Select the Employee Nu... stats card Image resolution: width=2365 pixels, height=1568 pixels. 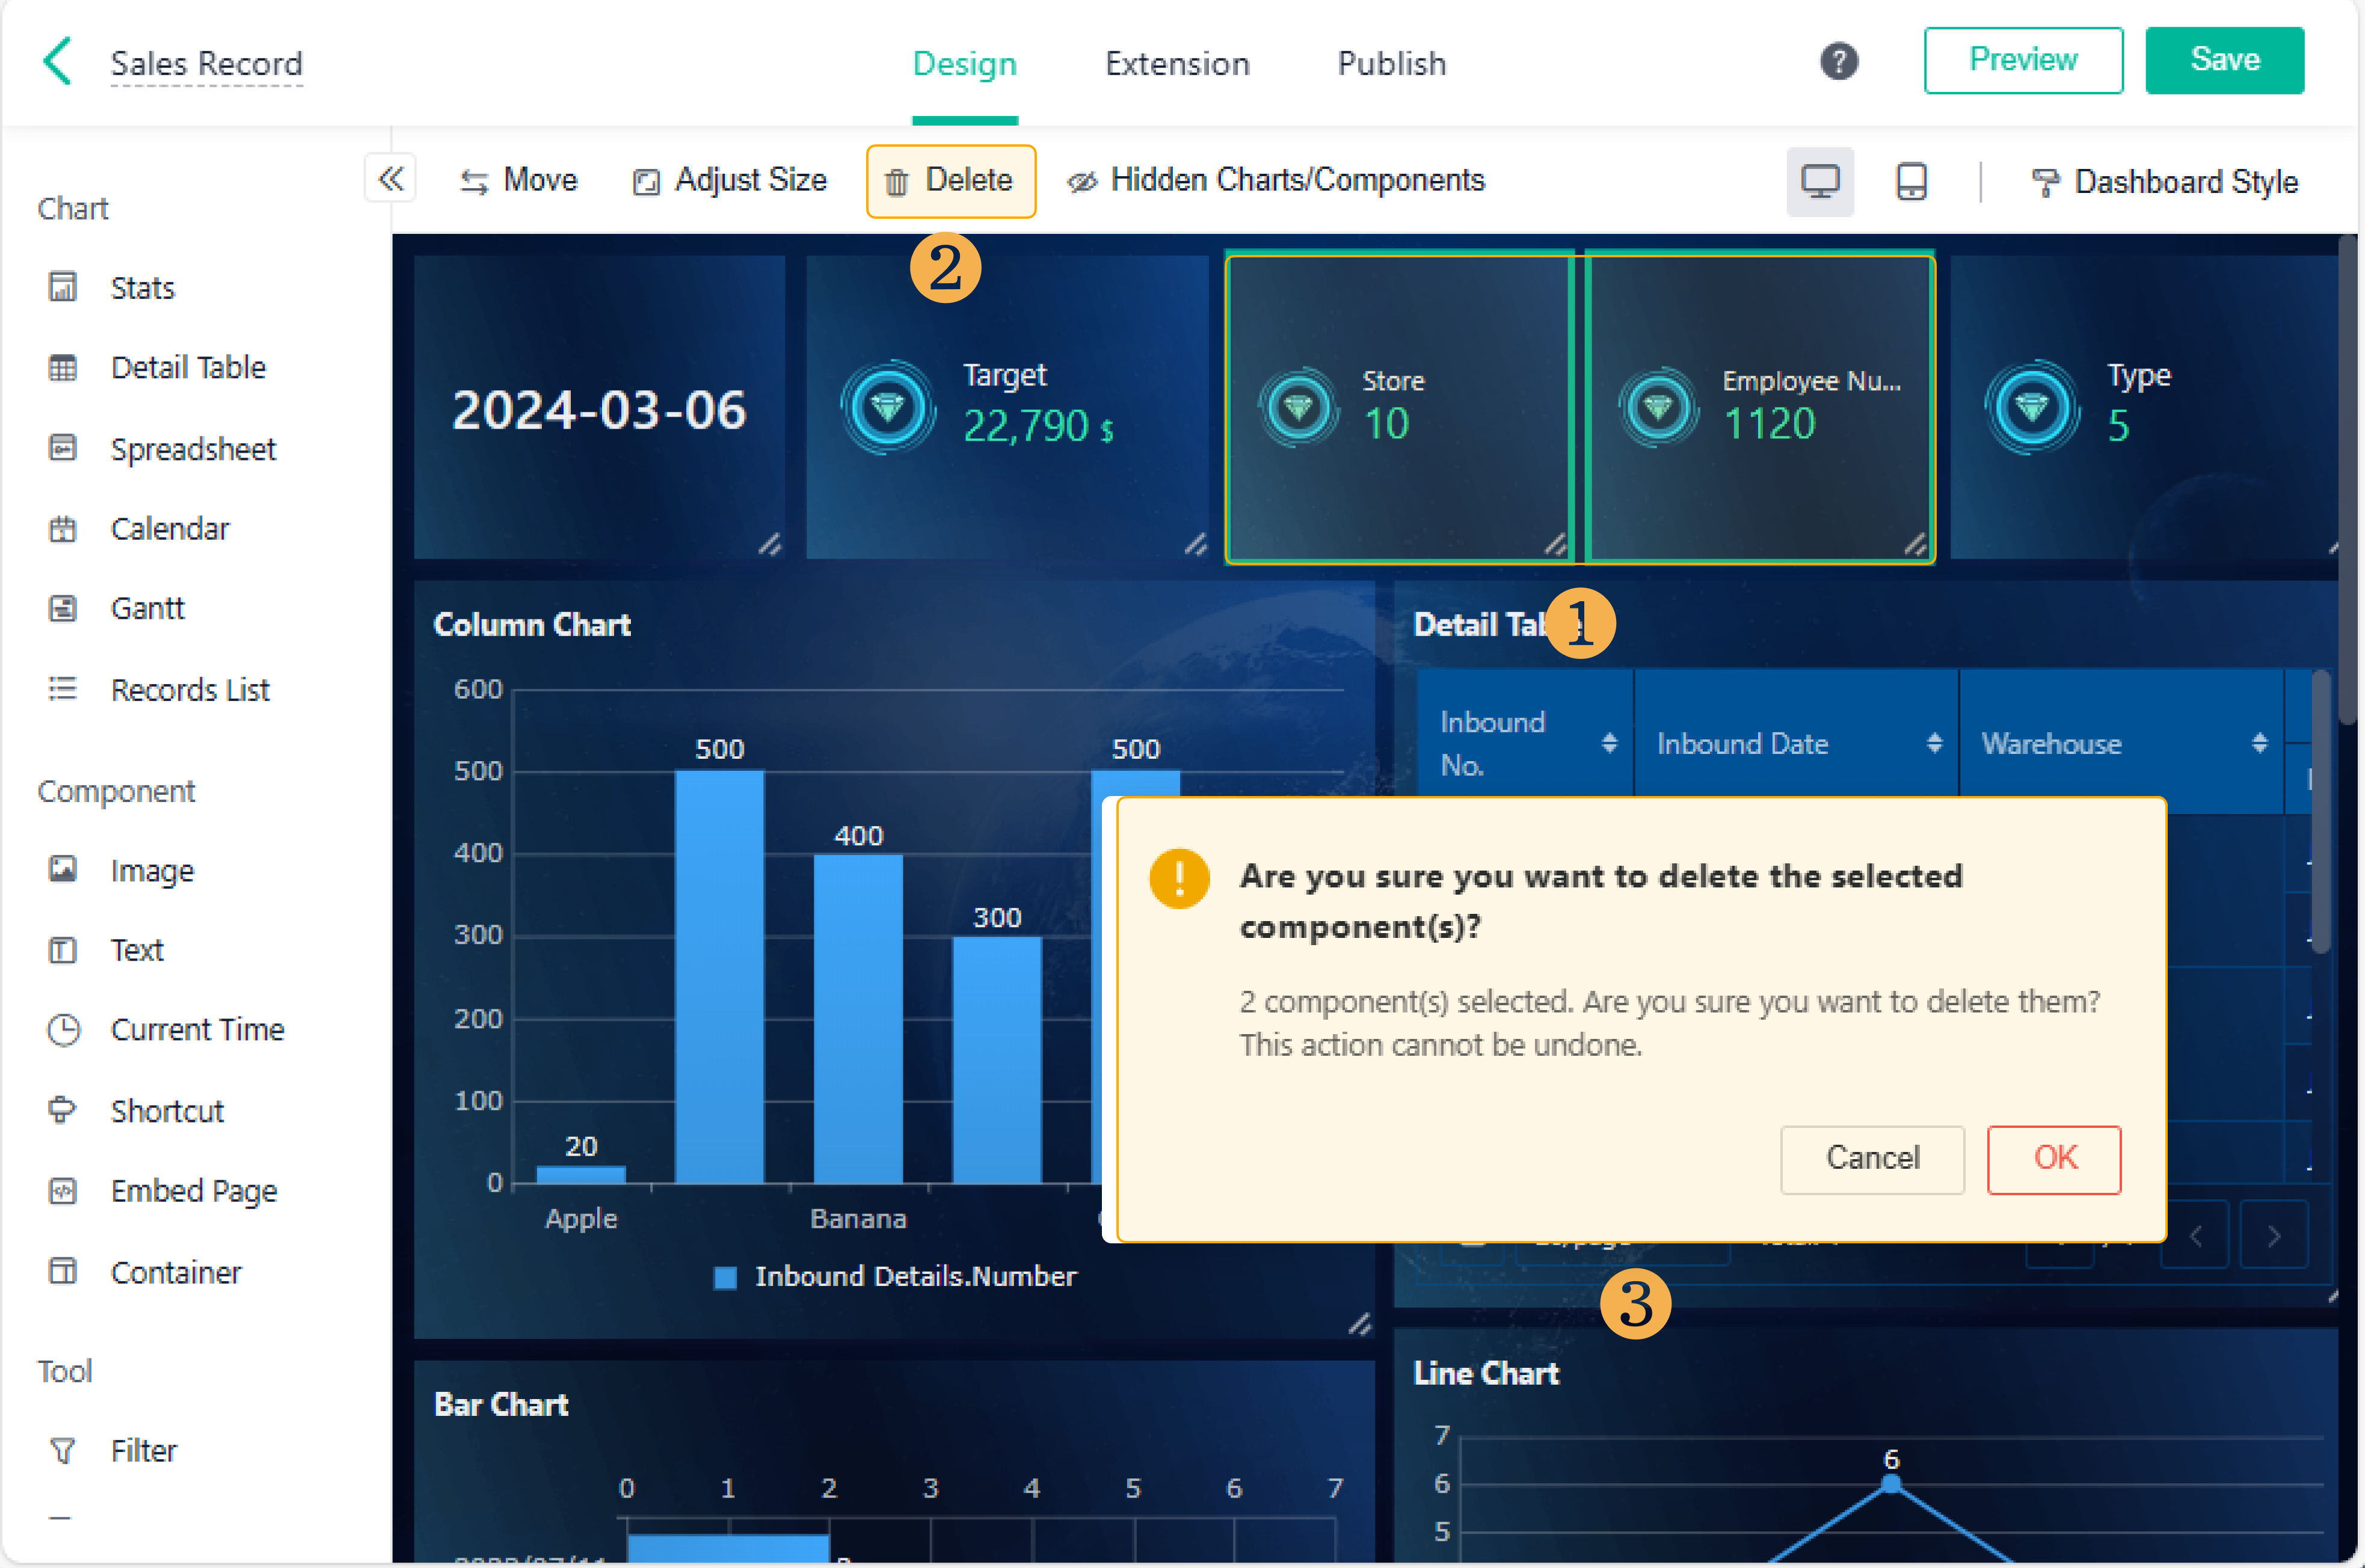(1759, 408)
